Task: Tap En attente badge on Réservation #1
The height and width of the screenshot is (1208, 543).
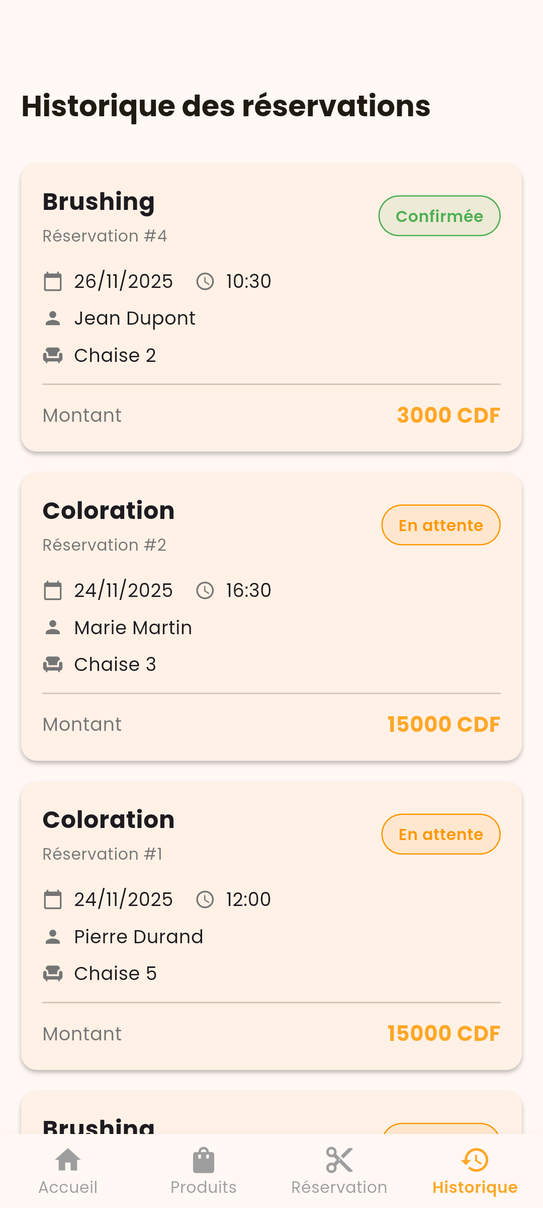Action: [441, 834]
